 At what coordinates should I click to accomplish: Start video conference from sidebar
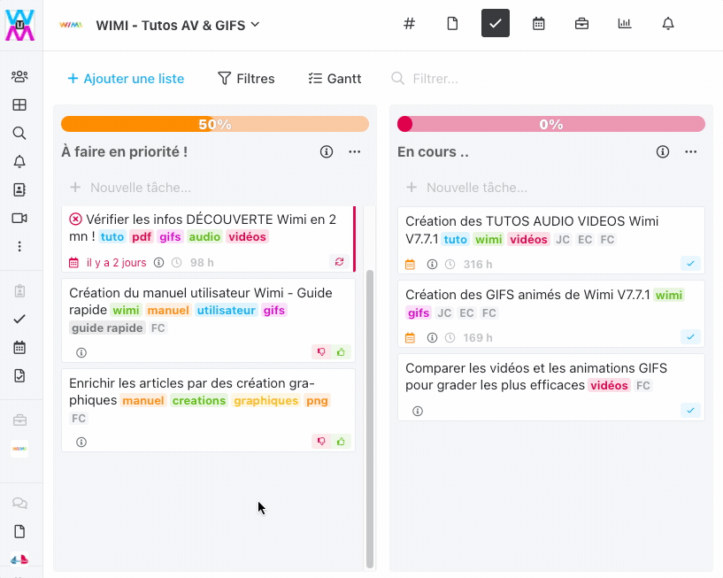pyautogui.click(x=19, y=219)
